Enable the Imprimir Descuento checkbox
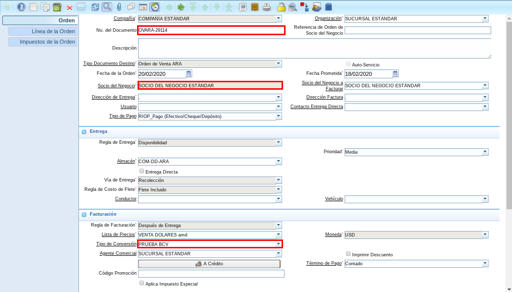Viewport: 512px width, 292px height. (x=348, y=254)
